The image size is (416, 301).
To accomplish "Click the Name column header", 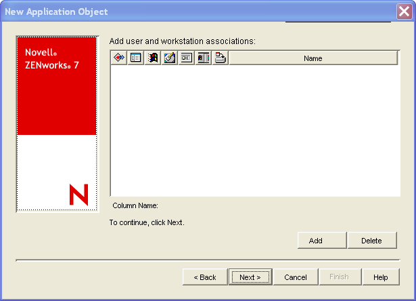I will (x=313, y=58).
